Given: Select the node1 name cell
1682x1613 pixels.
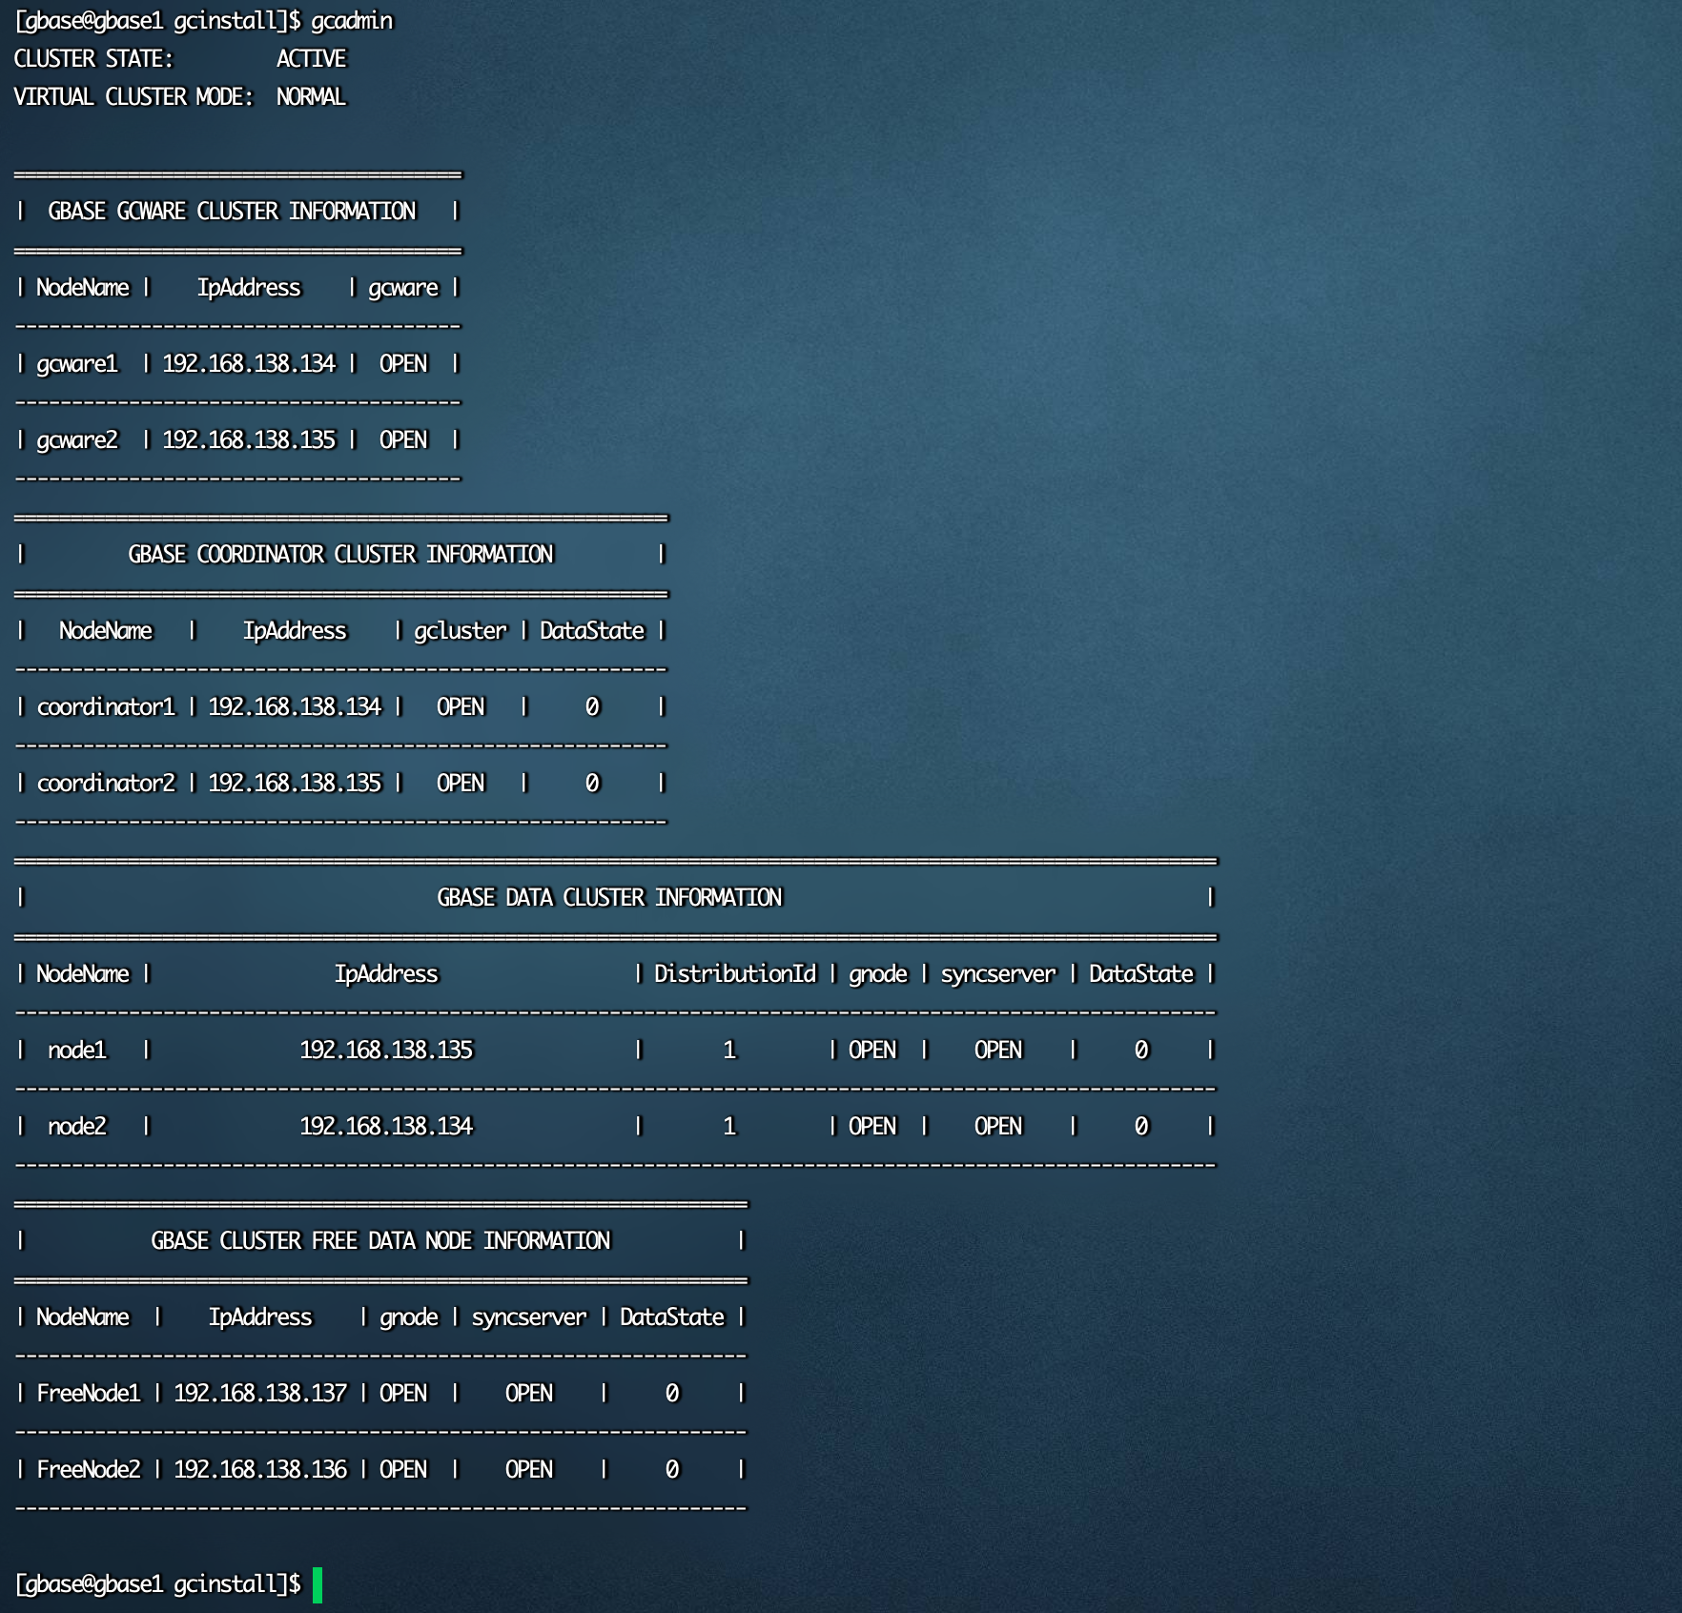Looking at the screenshot, I should (77, 1051).
